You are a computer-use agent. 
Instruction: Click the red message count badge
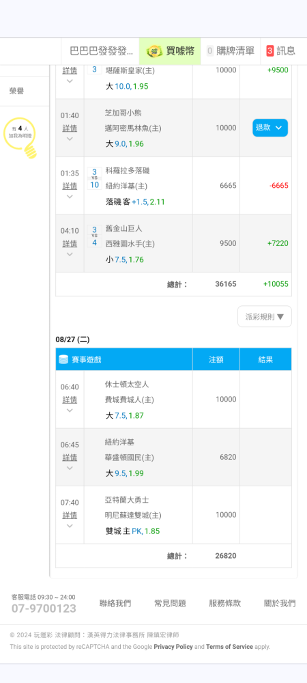(270, 51)
